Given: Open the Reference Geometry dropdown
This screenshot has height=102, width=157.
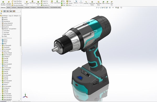Looking at the screenshot, I should pos(76,5).
